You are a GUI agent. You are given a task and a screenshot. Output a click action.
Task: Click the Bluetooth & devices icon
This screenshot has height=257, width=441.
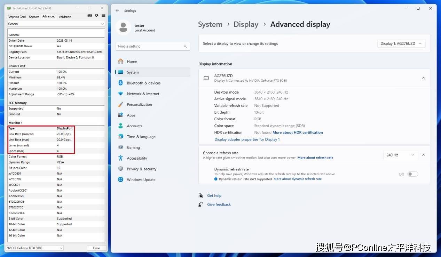[120, 83]
